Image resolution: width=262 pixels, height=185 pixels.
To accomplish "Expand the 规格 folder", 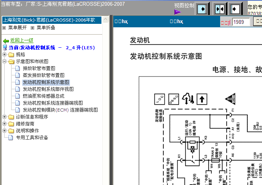I will pyautogui.click(x=5, y=54).
